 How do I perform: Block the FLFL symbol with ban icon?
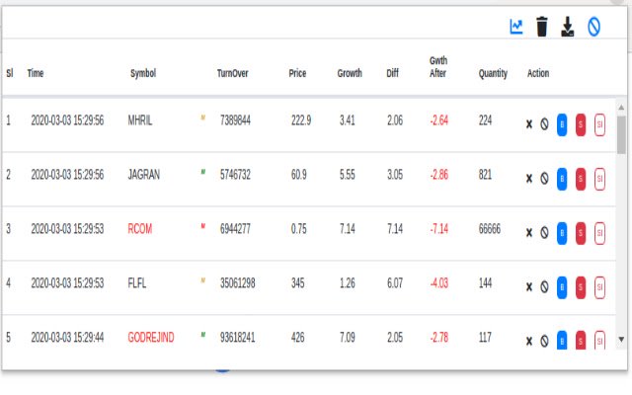tap(544, 286)
